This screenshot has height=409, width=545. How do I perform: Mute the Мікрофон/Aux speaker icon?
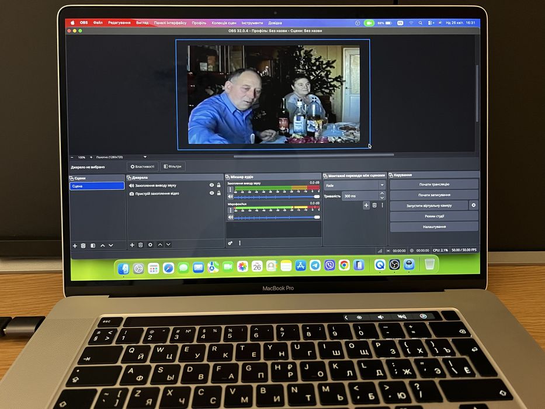231,217
